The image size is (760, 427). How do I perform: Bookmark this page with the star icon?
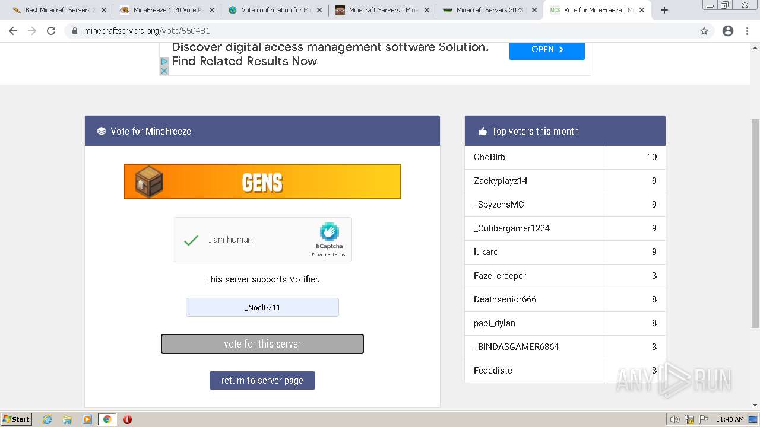704,31
